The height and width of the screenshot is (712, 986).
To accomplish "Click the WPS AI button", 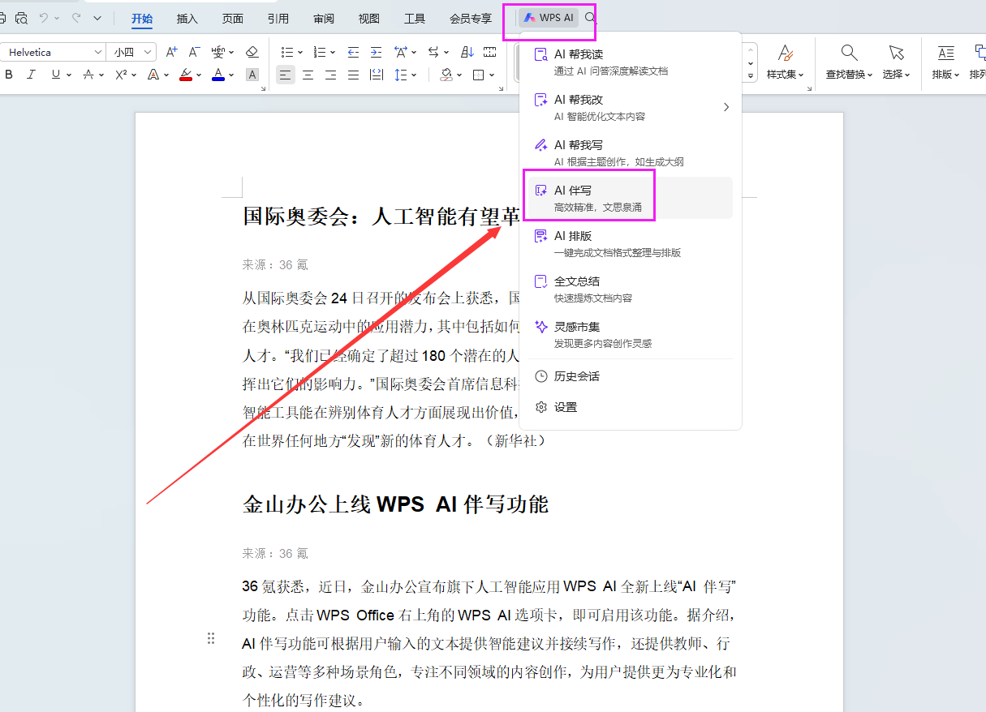I will (x=549, y=18).
